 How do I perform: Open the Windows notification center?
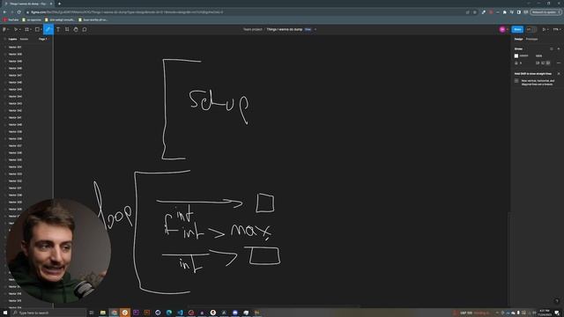[557, 313]
